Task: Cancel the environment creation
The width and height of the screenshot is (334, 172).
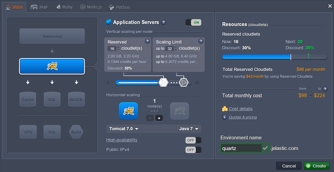Action: pyautogui.click(x=289, y=166)
